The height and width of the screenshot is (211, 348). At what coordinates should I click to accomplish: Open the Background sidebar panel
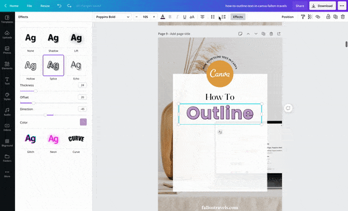pyautogui.click(x=7, y=143)
